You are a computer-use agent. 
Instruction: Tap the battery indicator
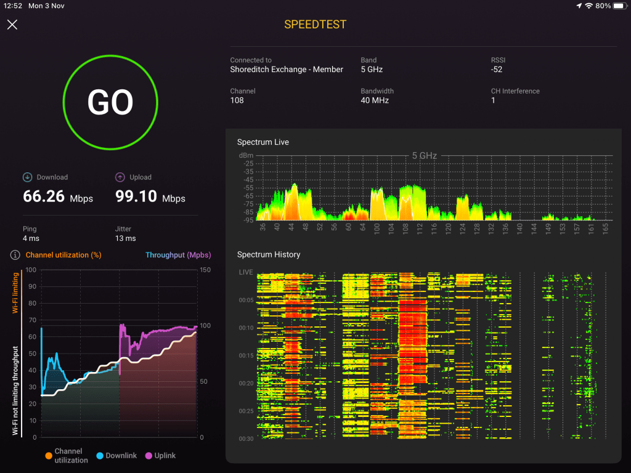618,6
